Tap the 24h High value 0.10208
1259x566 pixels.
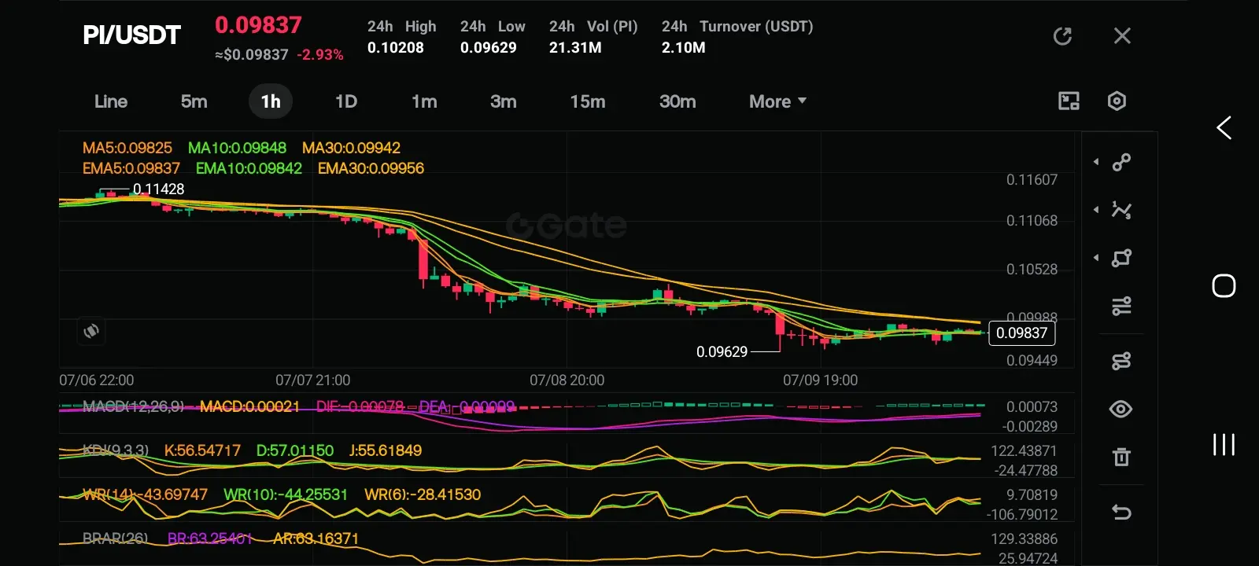click(x=396, y=47)
